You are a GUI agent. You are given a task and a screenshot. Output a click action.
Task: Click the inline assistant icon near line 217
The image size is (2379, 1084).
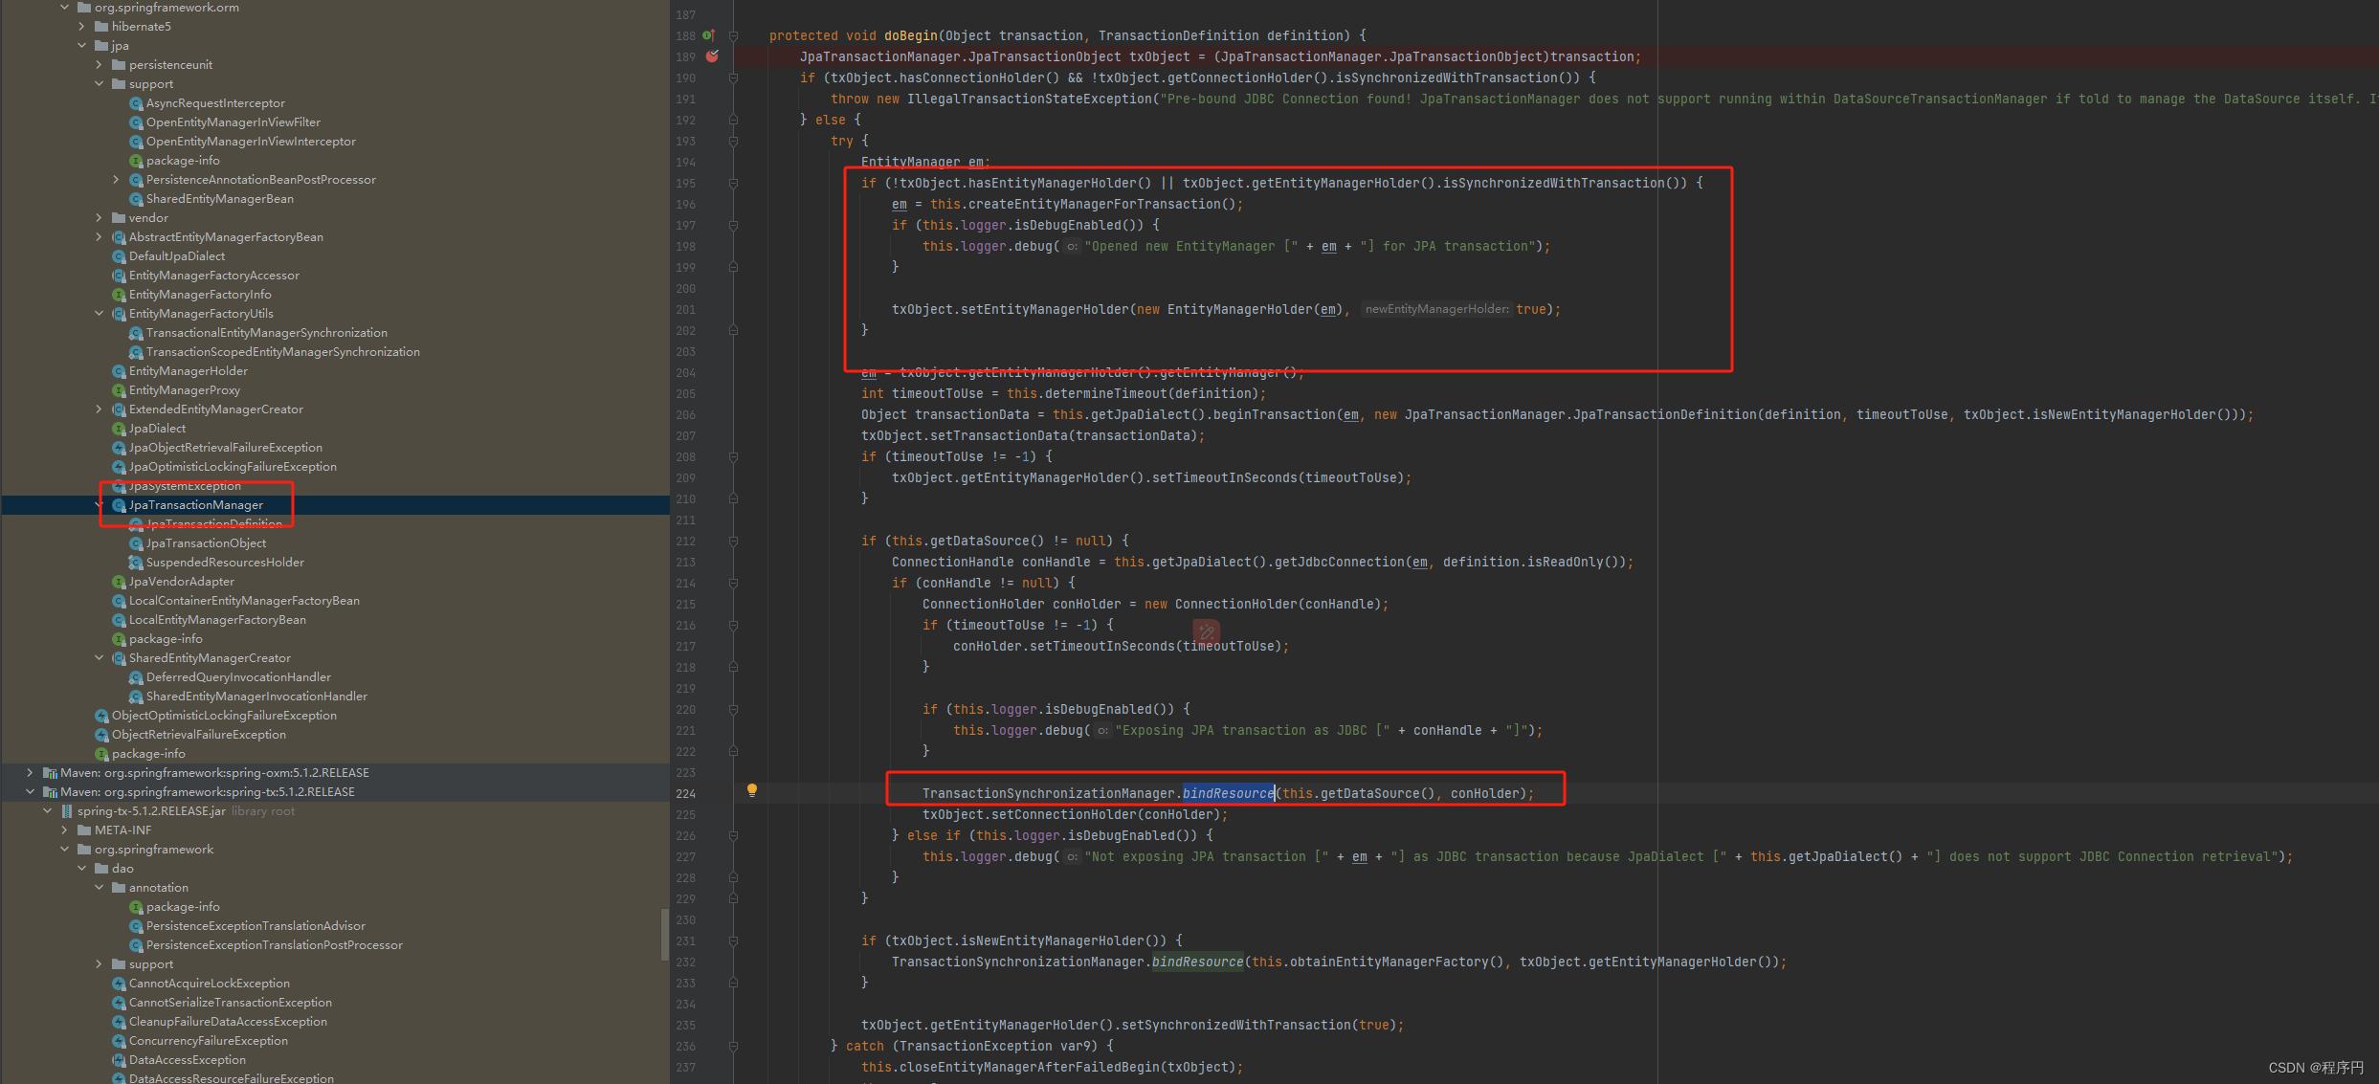1206,631
